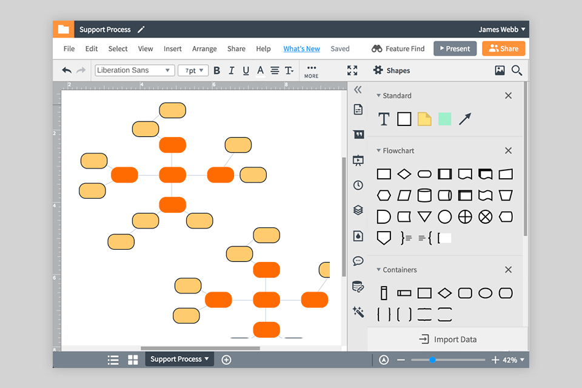Toggle underline formatting

click(x=246, y=70)
